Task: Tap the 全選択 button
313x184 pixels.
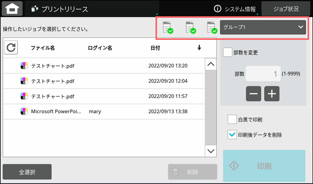Action: click(27, 172)
